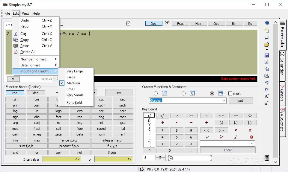Click the interval b yellow field
The image size is (288, 172).
pyautogui.click(x=114, y=159)
